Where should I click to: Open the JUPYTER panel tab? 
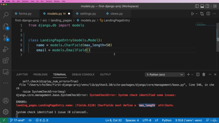pyautogui.click(x=22, y=74)
